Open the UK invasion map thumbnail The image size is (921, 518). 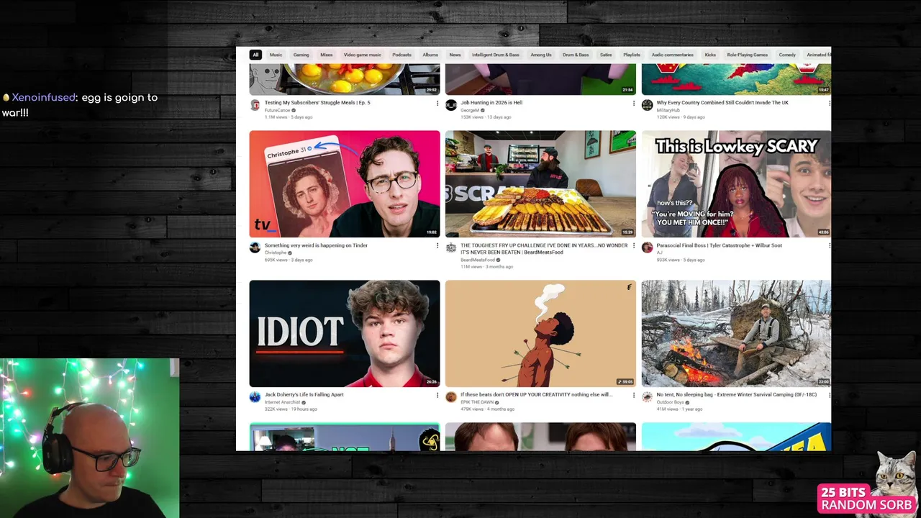(x=736, y=79)
